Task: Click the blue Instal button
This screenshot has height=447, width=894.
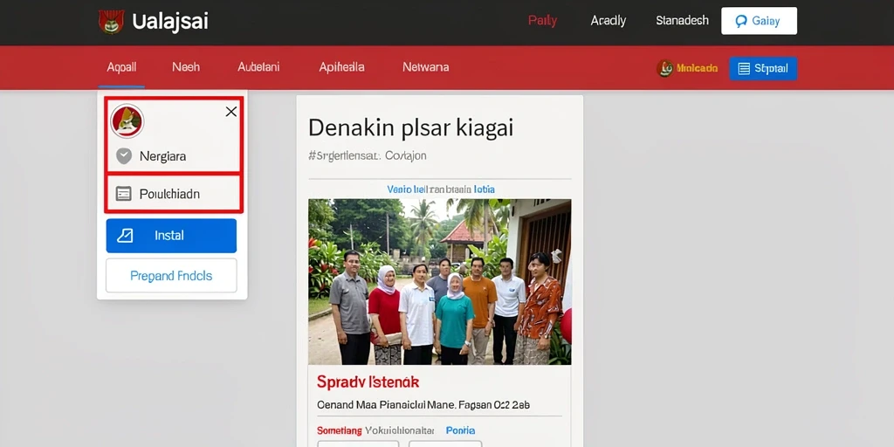Action: (171, 236)
